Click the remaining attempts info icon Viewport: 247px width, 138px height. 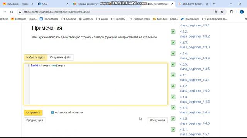click(52, 112)
